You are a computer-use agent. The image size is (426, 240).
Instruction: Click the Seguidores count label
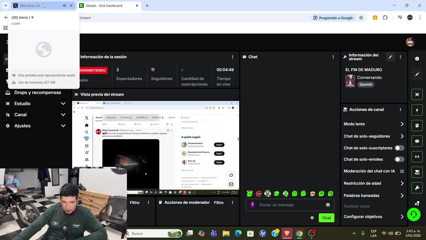(x=162, y=79)
